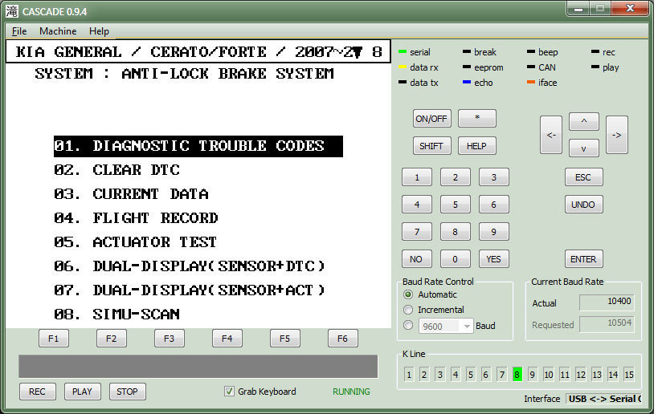
Task: Click the F4 function key button
Action: pyautogui.click(x=227, y=338)
